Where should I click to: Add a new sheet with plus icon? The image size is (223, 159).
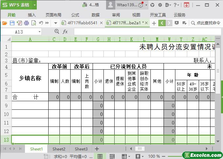tap(97, 149)
